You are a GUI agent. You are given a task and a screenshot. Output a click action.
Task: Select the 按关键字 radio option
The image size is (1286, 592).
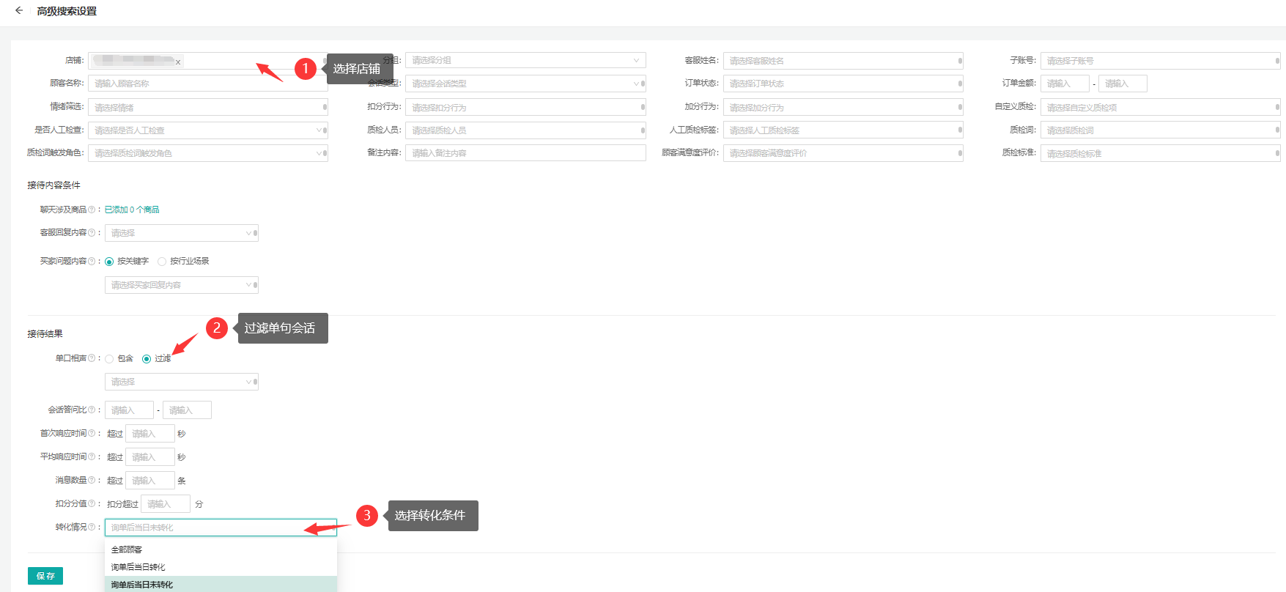[109, 262]
